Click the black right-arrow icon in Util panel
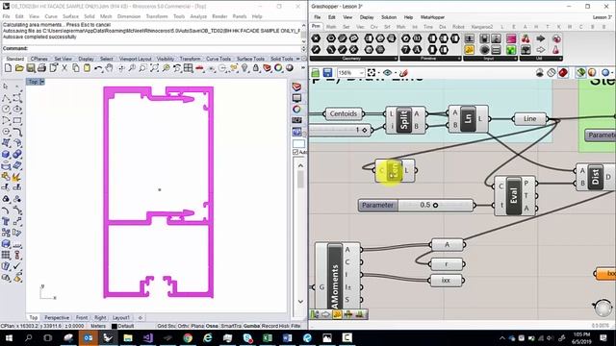This screenshot has height=346, width=616. tap(541, 38)
